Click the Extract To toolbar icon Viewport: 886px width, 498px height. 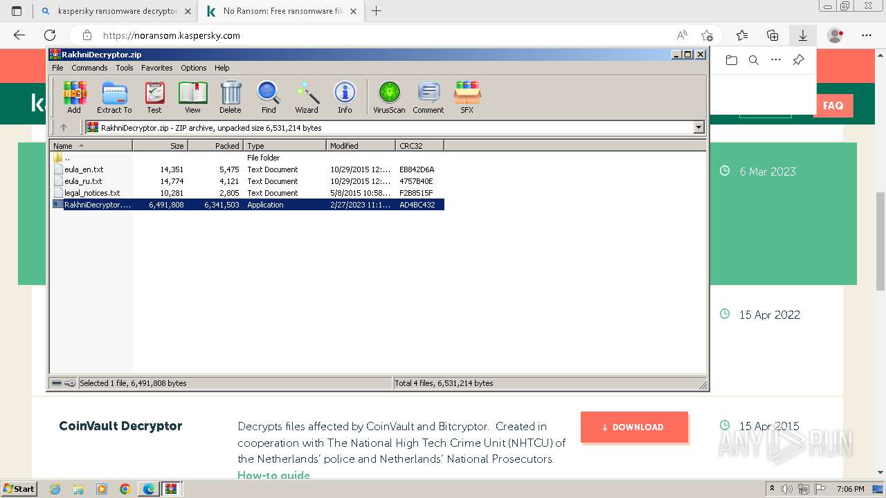pyautogui.click(x=114, y=98)
